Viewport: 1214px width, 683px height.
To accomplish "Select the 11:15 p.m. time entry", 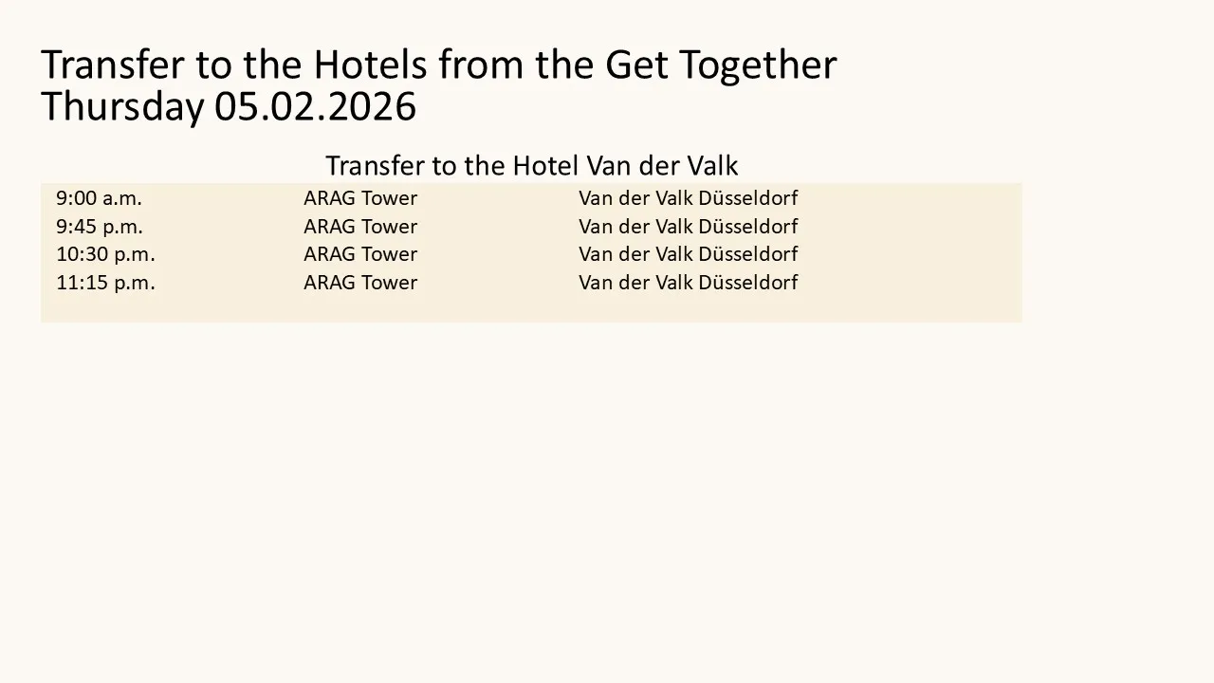I will click(105, 283).
